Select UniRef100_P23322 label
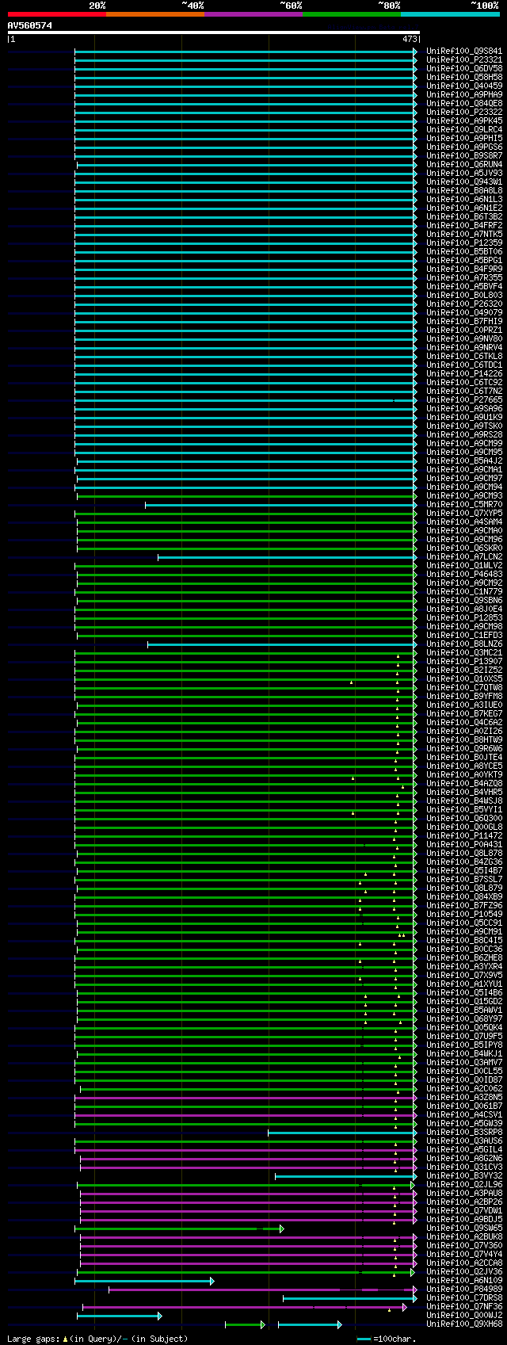The image size is (507, 1345). tap(464, 112)
